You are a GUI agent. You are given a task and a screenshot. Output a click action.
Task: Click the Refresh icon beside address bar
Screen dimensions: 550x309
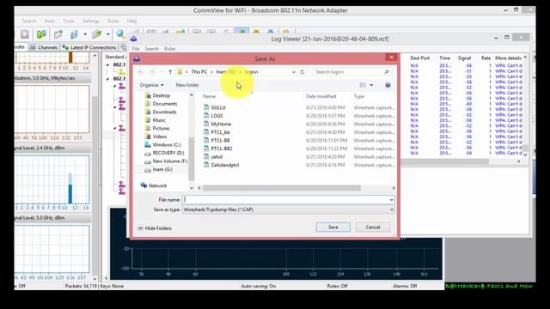[302, 72]
